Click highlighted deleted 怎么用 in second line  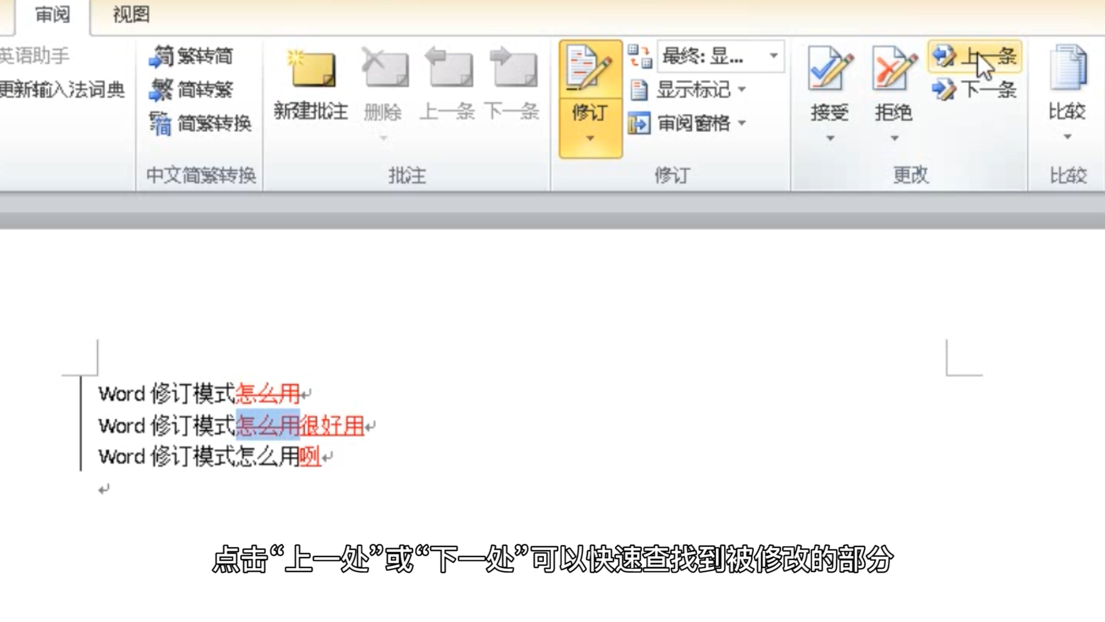point(268,426)
